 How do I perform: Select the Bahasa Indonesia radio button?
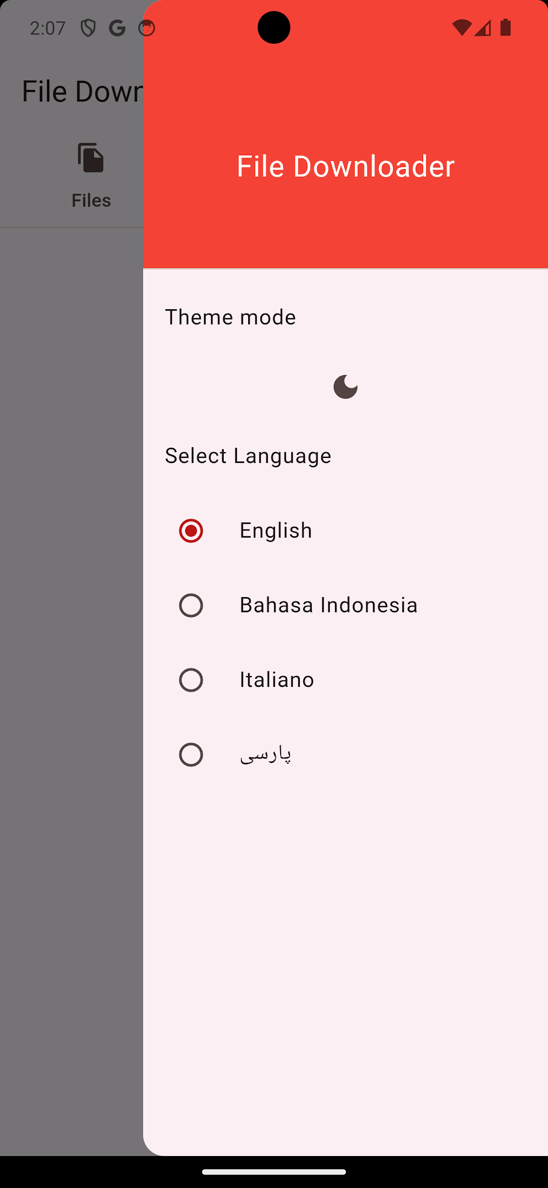coord(191,605)
